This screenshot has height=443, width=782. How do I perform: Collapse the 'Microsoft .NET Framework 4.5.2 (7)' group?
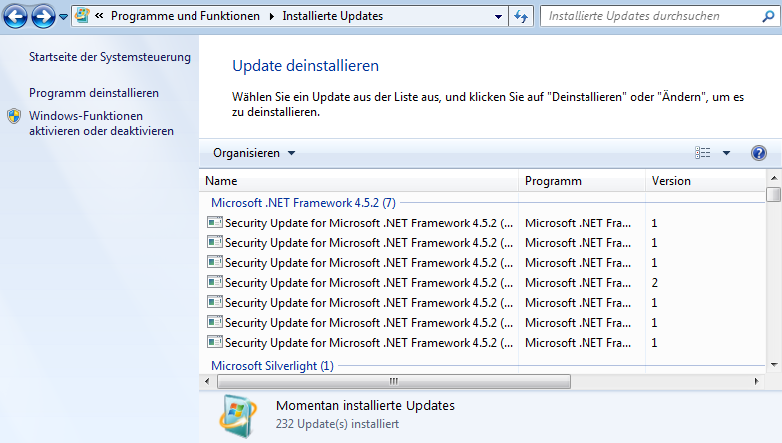[303, 203]
